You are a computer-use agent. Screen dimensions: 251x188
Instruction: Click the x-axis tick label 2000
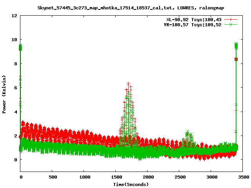pyautogui.click(x=148, y=177)
